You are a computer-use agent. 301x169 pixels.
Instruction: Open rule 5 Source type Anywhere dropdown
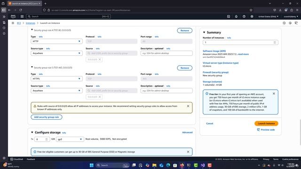(56, 91)
